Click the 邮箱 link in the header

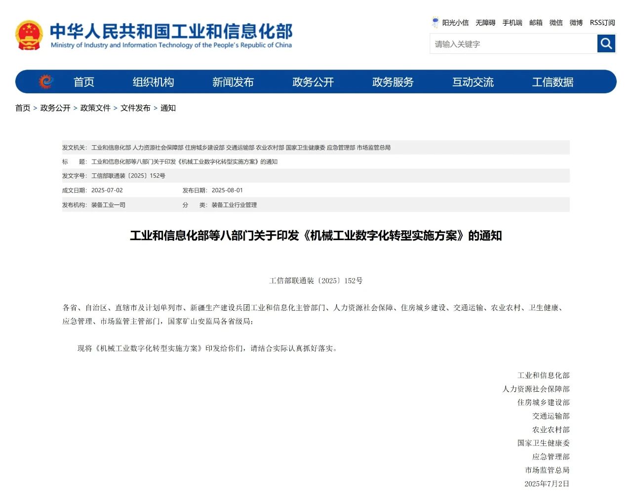536,23
